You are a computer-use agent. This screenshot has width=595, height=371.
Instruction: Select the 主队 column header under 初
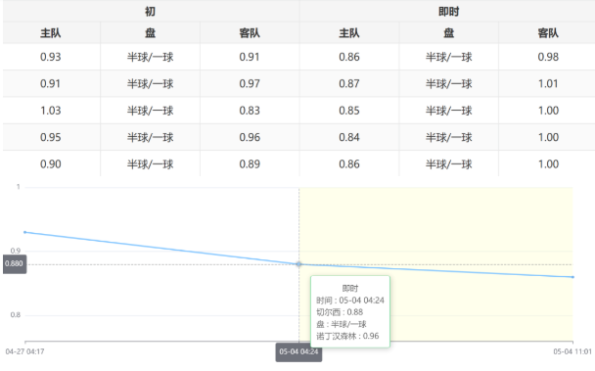click(x=51, y=33)
